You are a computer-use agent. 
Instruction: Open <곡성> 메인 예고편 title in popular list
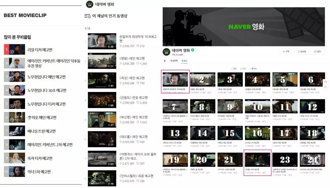point(132,78)
